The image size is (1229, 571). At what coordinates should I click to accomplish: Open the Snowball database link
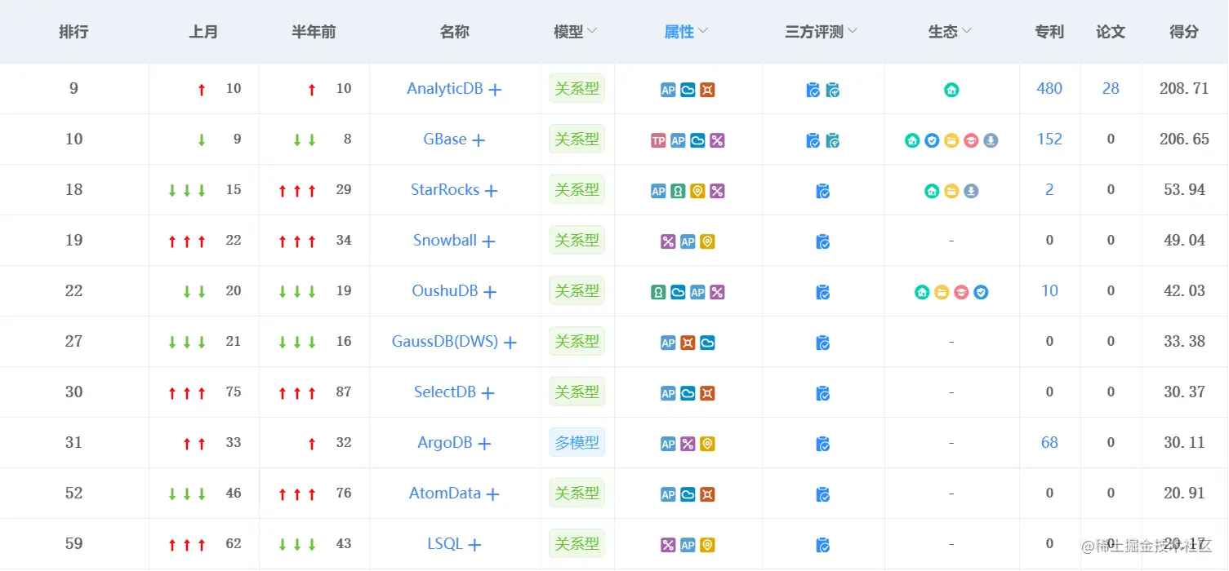pyautogui.click(x=445, y=241)
